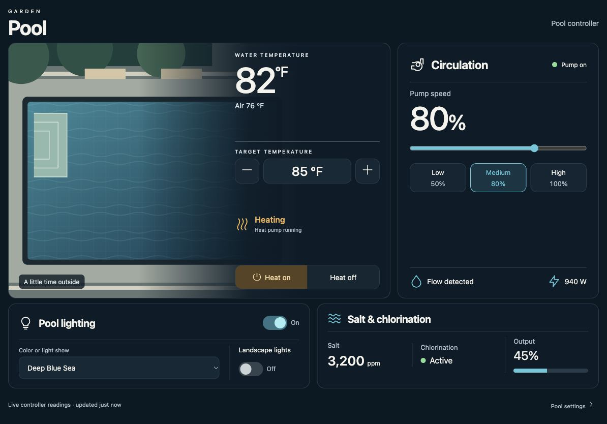Click the '940 W' power reading
607x424 pixels.
575,282
